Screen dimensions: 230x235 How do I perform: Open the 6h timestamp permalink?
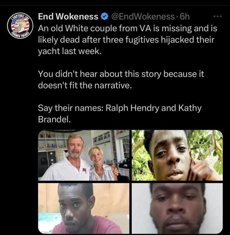point(185,16)
